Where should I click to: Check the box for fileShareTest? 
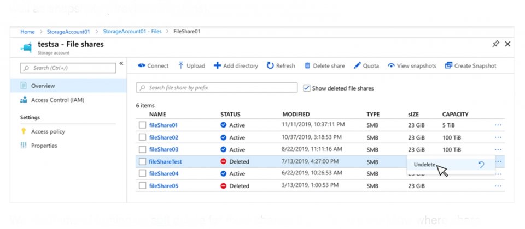pos(142,161)
